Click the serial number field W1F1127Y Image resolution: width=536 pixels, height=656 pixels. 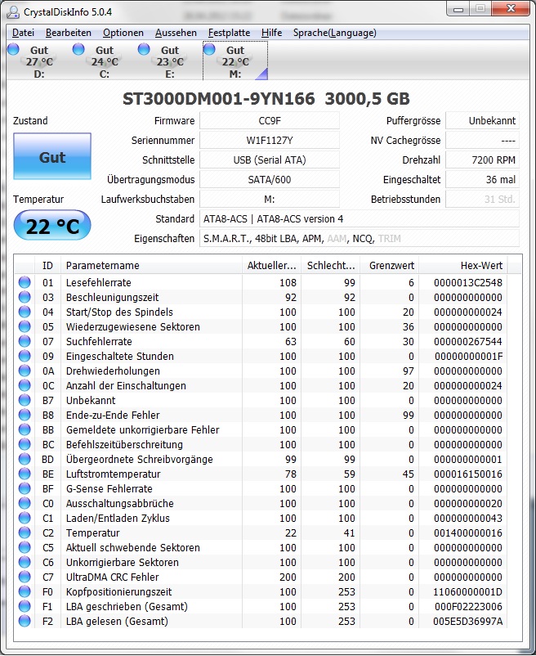(270, 141)
